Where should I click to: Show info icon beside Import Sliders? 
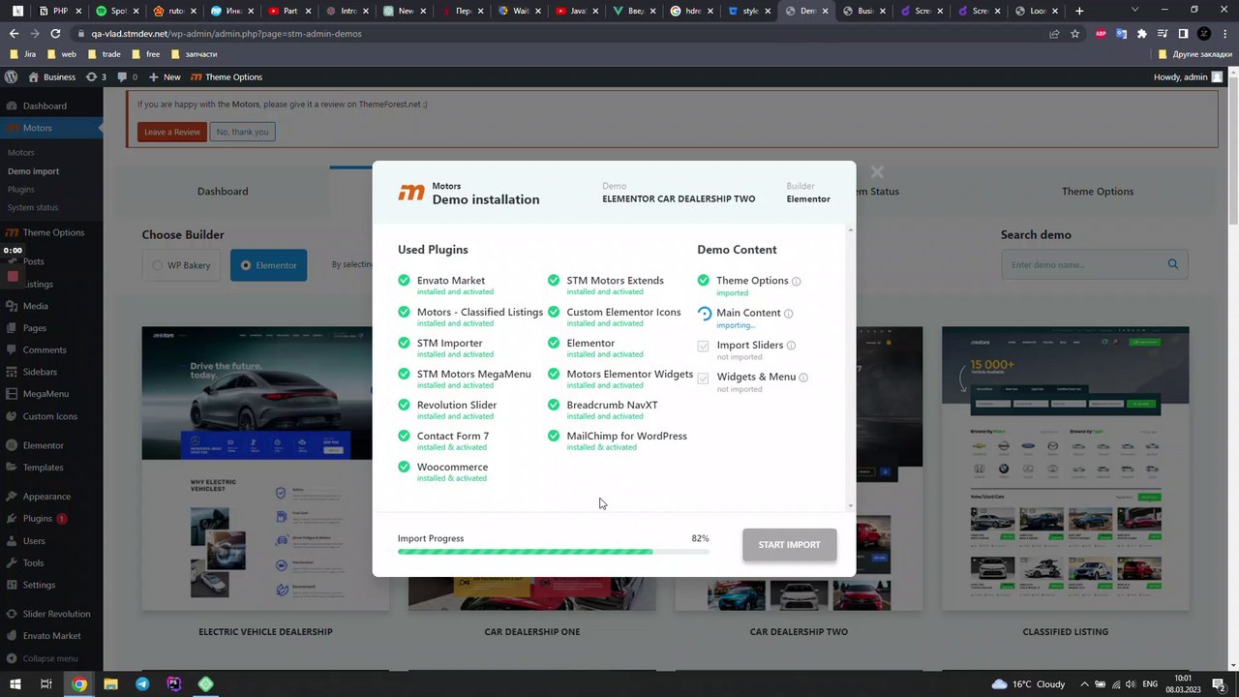791,346
